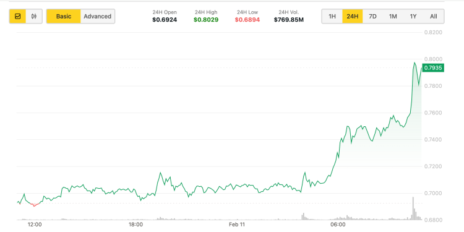This screenshot has width=464, height=232.
Task: Select the Basic chart mode
Action: pyautogui.click(x=64, y=16)
